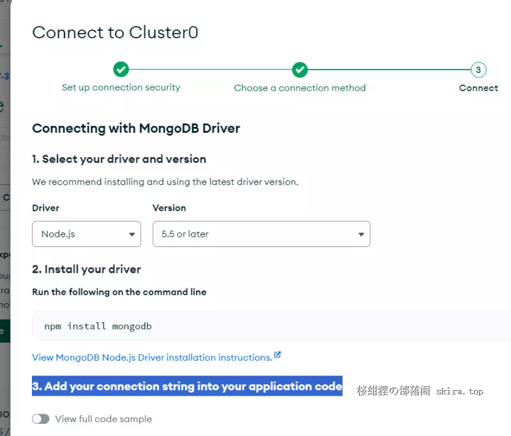The width and height of the screenshot is (511, 436).
Task: Click the Connect to Cluster0 title
Action: point(115,33)
